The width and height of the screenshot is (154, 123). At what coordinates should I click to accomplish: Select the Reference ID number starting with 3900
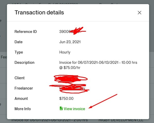[x=69, y=32]
